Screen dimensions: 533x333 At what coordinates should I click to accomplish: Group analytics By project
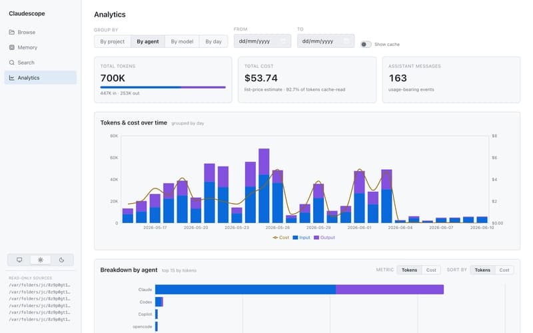tap(113, 41)
